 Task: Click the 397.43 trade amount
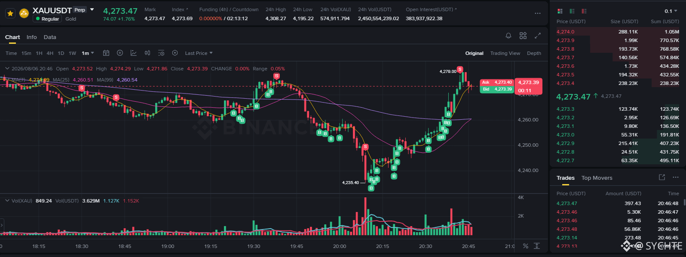point(633,203)
